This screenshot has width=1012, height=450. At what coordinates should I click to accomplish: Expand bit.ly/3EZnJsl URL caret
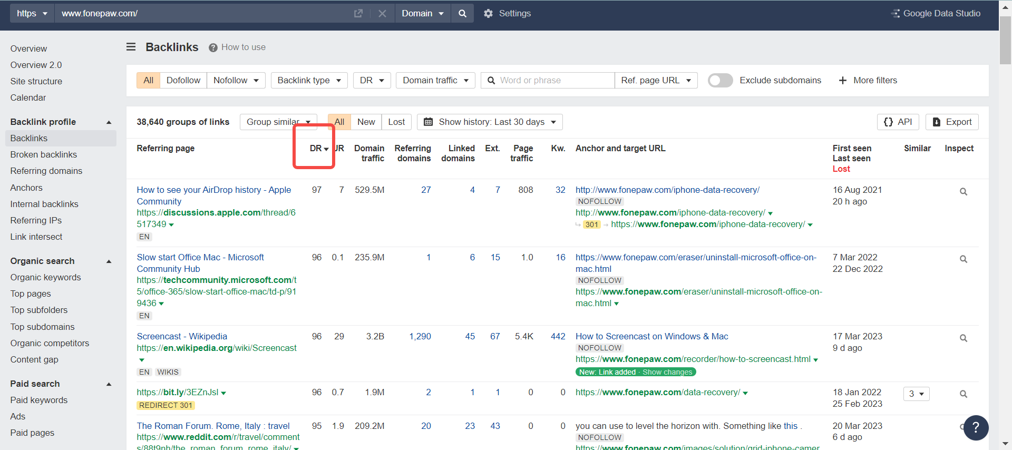click(223, 393)
